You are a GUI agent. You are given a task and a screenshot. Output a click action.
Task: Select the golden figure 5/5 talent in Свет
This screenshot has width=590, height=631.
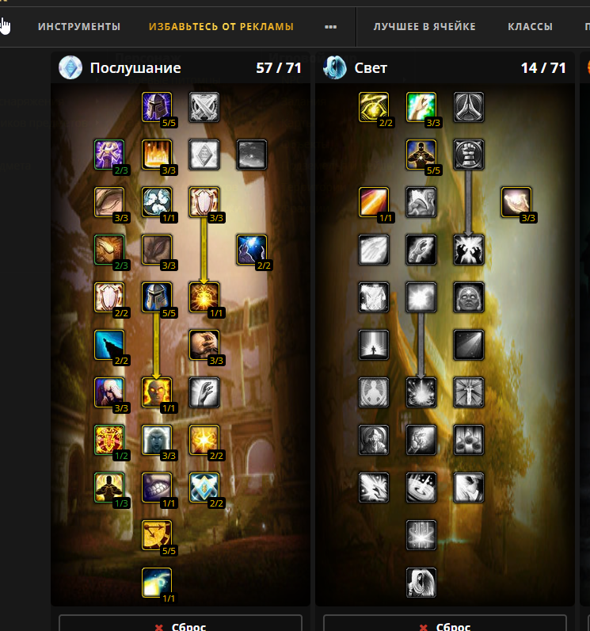(x=421, y=155)
